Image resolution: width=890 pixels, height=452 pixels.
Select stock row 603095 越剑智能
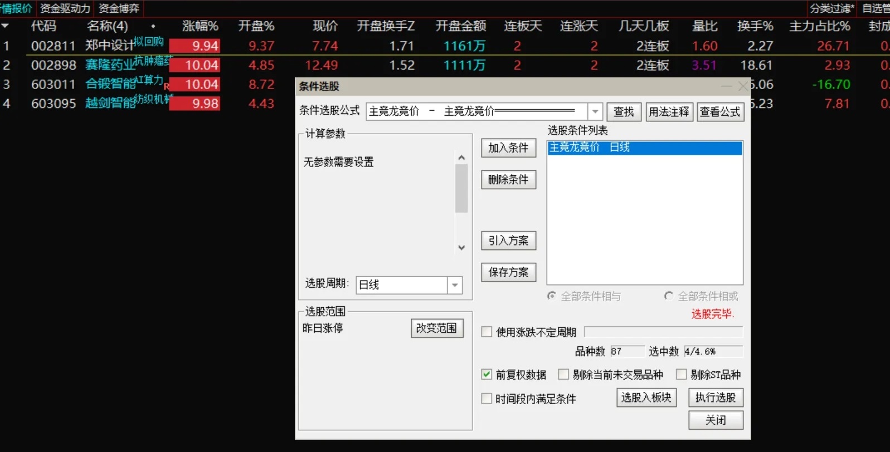click(148, 104)
